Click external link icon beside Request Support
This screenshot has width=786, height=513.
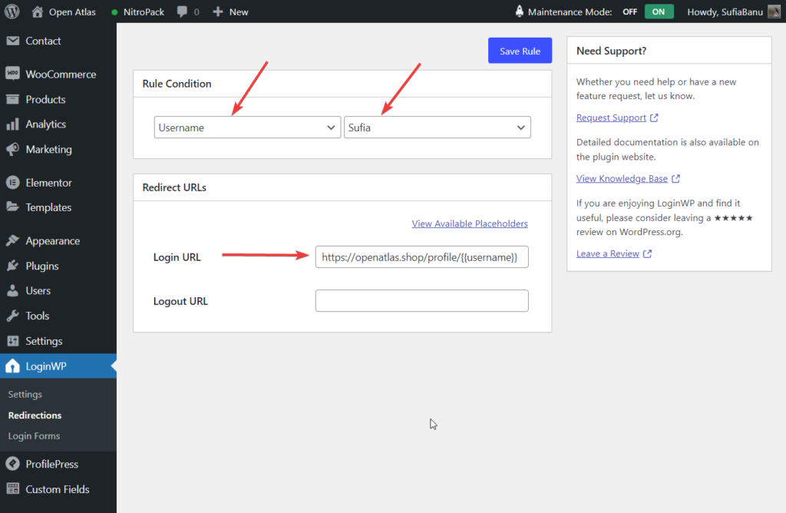654,117
